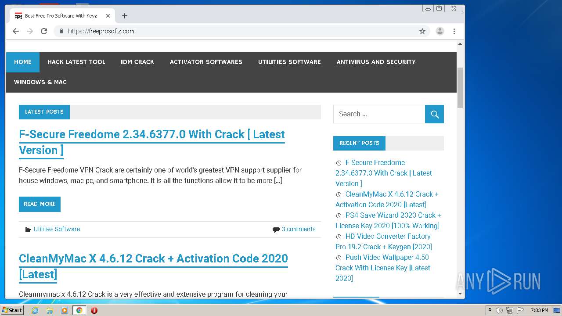562x316 pixels.
Task: Click into the Search input field
Action: [379, 114]
